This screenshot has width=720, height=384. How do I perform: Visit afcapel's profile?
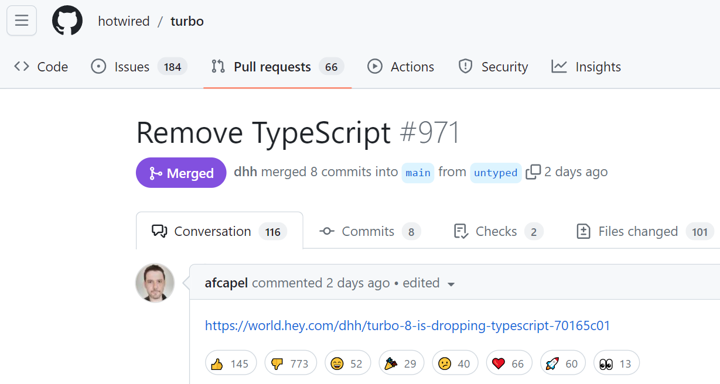coord(226,283)
